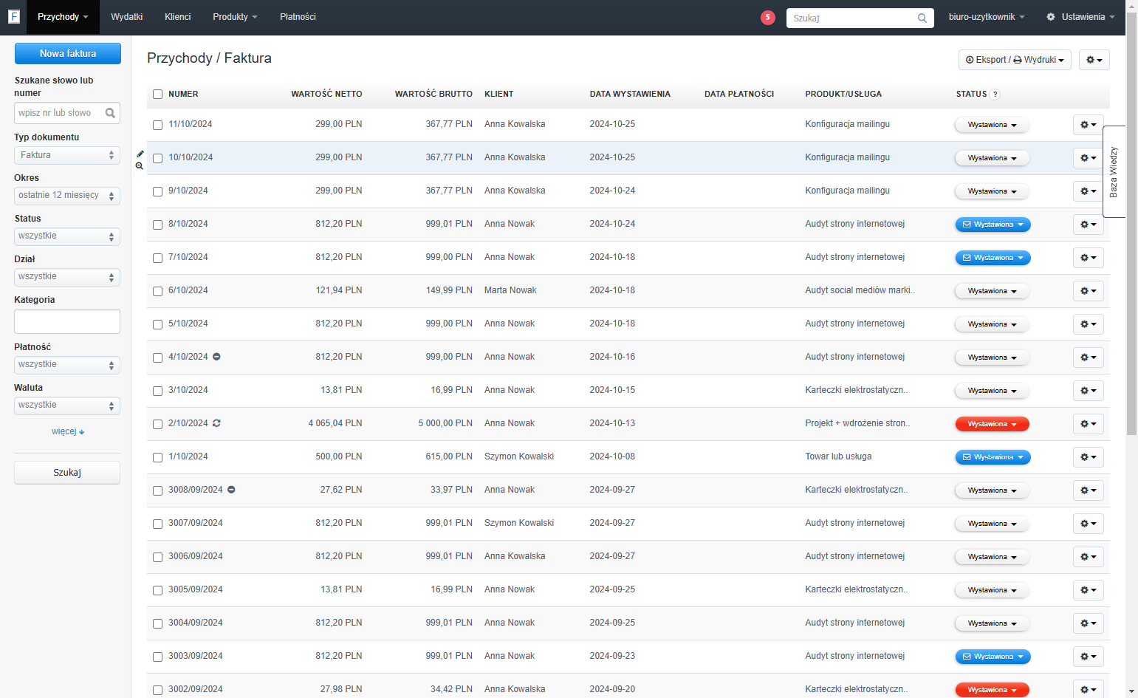Click the search magnifier in top search bar
The height and width of the screenshot is (698, 1138).
click(x=922, y=18)
